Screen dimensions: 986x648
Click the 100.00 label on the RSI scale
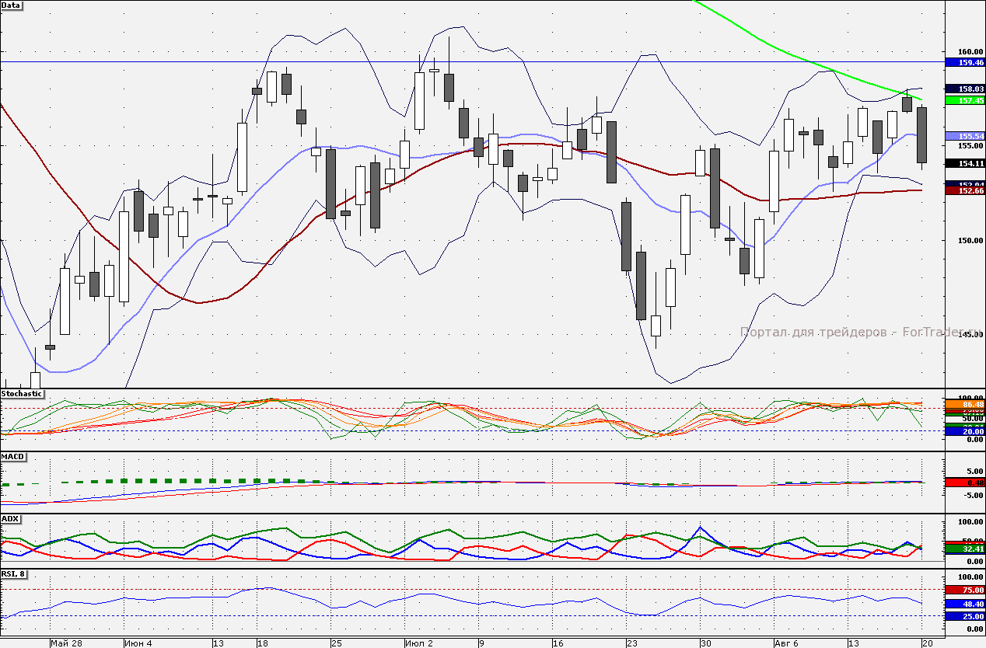pos(970,577)
